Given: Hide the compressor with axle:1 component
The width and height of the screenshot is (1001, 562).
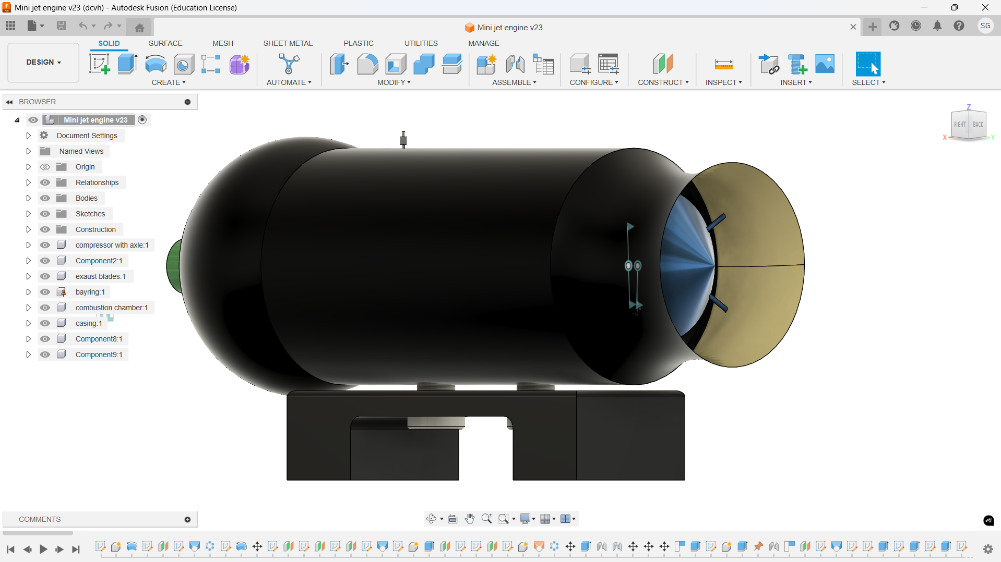Looking at the screenshot, I should click(x=45, y=245).
